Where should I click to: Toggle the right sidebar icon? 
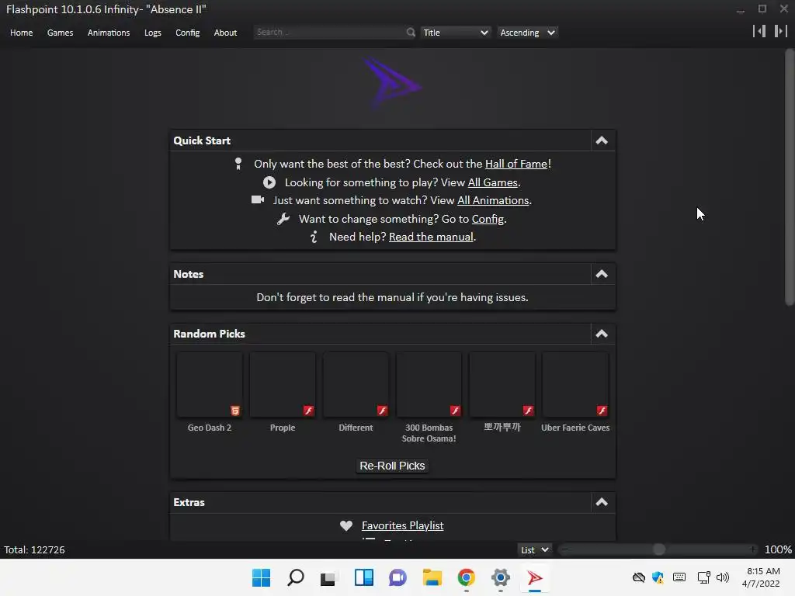(780, 31)
